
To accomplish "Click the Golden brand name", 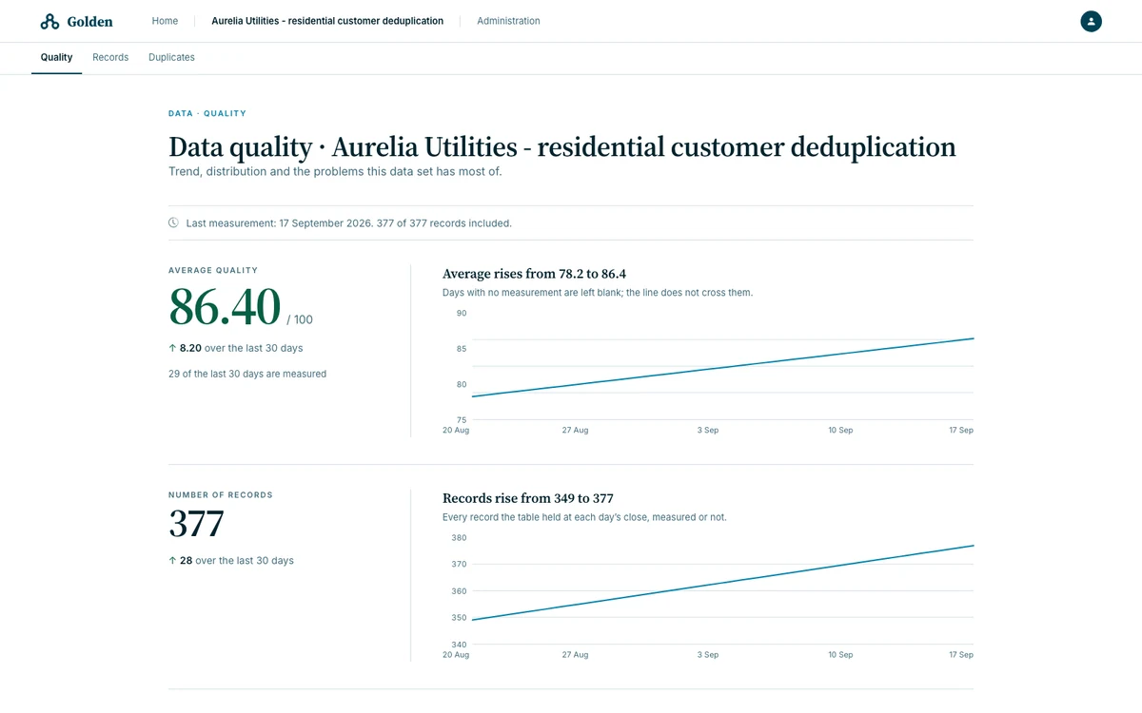I will pyautogui.click(x=89, y=21).
